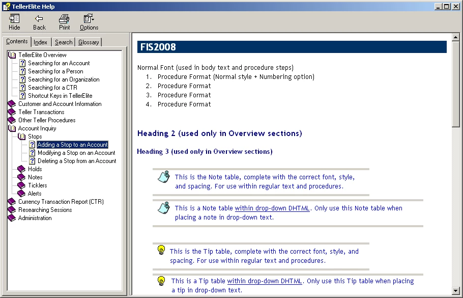Select the Holds entry
The height and width of the screenshot is (298, 463).
35,169
